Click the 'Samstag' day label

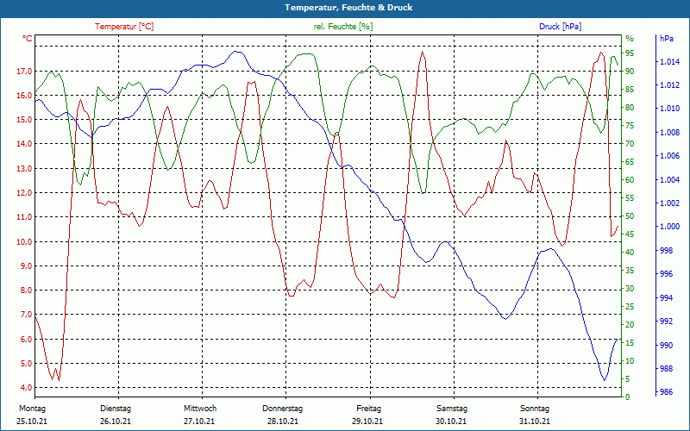pos(451,409)
